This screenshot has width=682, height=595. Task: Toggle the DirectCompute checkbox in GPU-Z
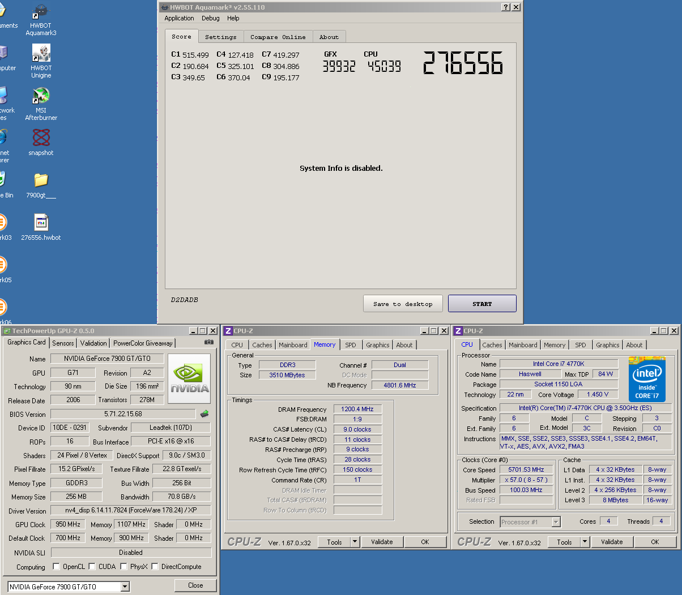point(155,566)
